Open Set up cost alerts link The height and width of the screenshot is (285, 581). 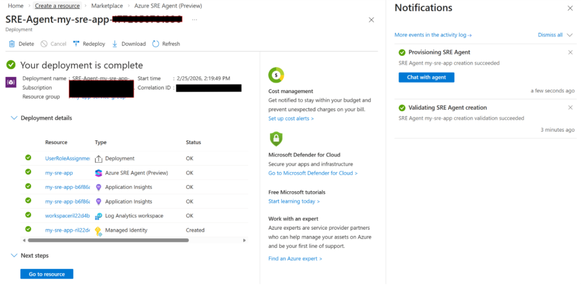pyautogui.click(x=291, y=119)
